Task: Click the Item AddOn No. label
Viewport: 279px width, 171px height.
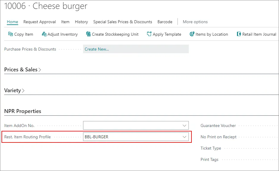Action: click(19, 126)
